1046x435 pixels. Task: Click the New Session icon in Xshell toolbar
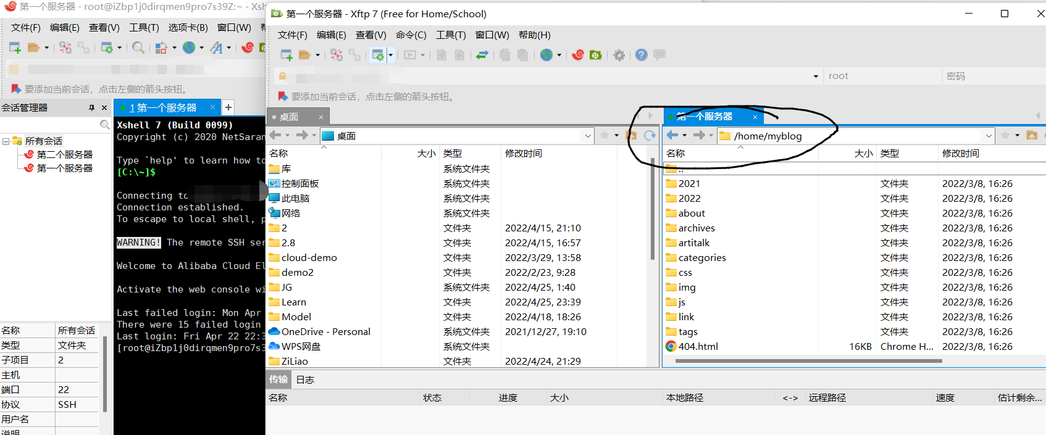pos(15,48)
